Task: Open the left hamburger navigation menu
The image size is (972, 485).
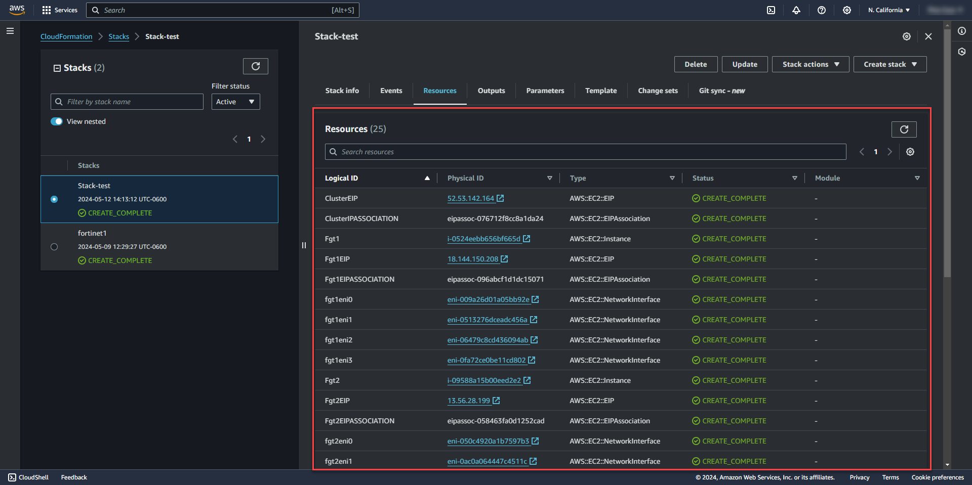Action: [x=10, y=31]
